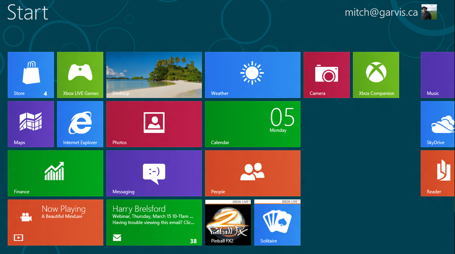Image resolution: width=455 pixels, height=254 pixels.
Task: Open the People contacts tile
Action: (x=252, y=173)
